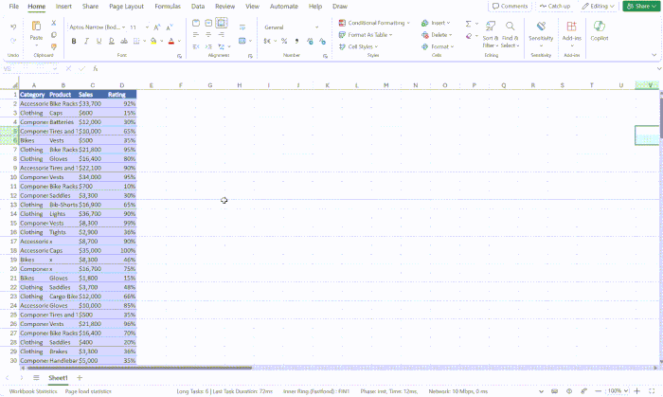Open Sort & Filter menu
Screen dimensions: 663x397
(x=491, y=34)
